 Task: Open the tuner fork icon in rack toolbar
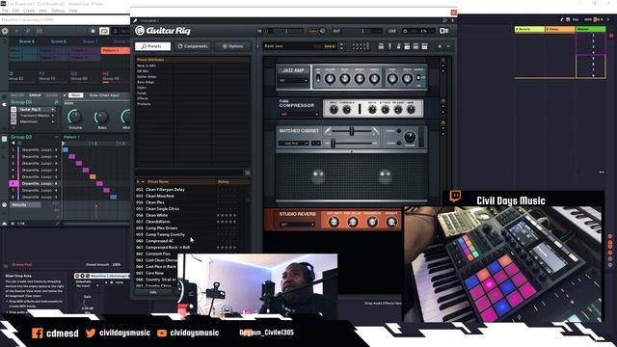389,46
